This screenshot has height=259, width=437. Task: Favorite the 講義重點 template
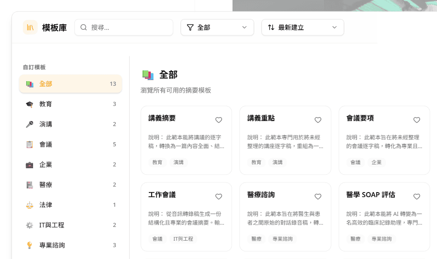[x=318, y=120]
